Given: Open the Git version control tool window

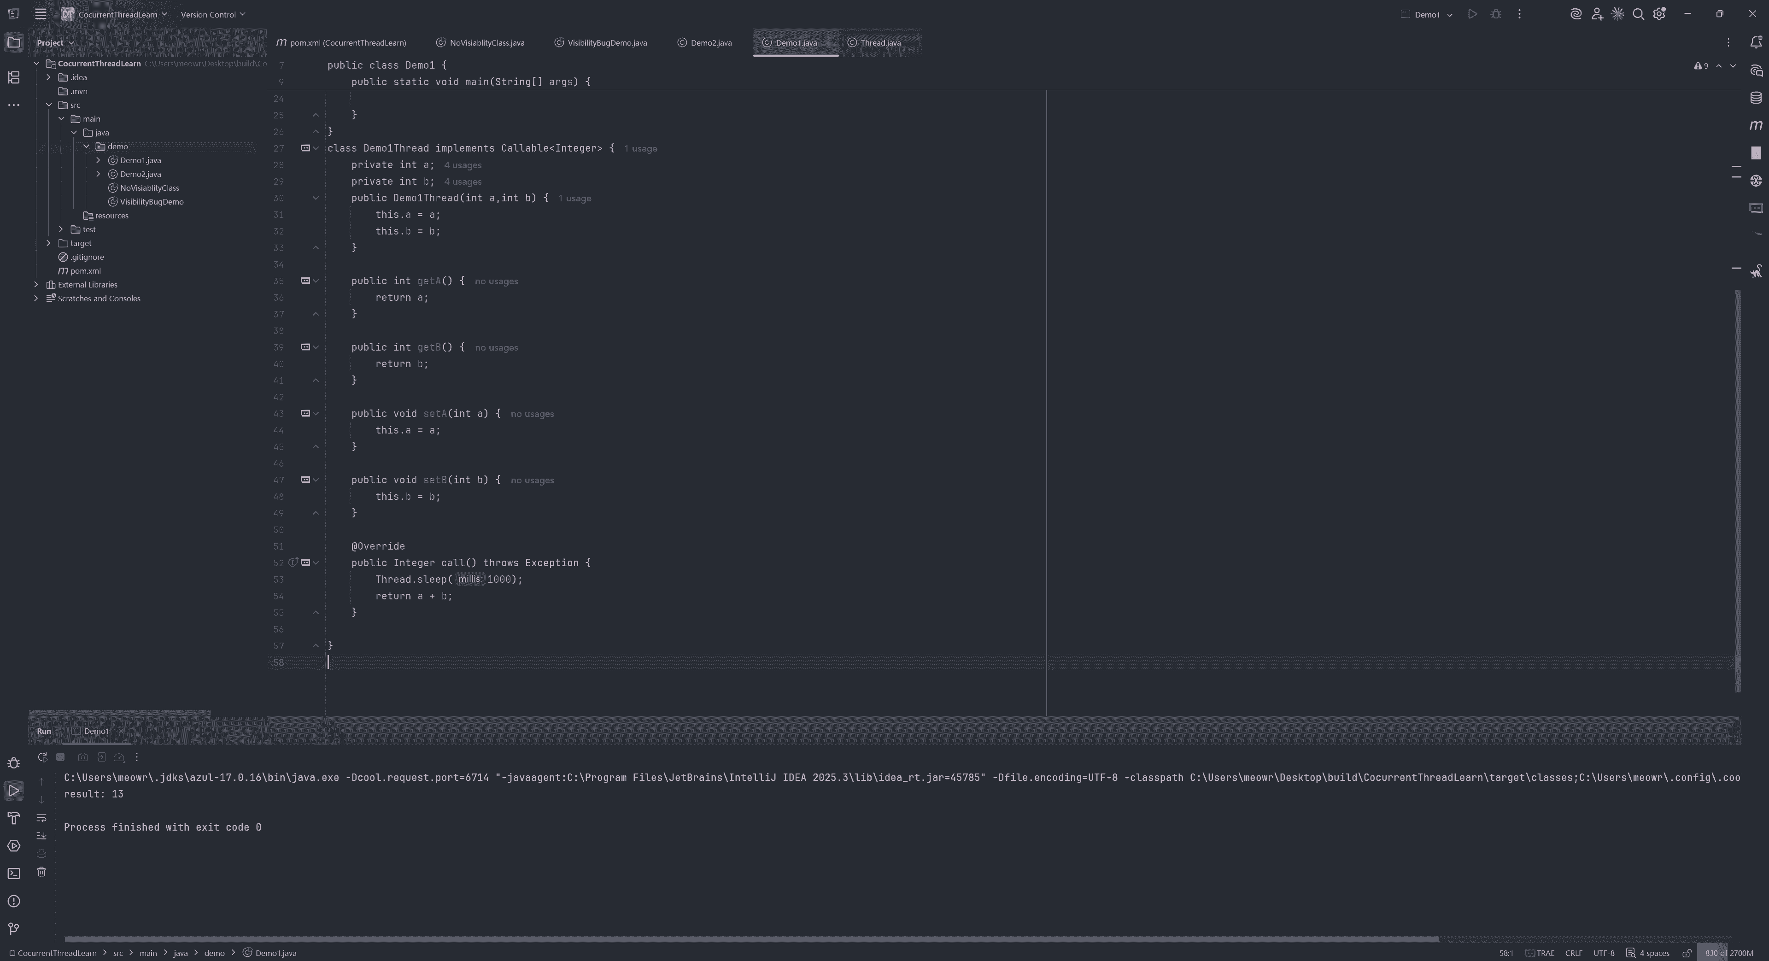Looking at the screenshot, I should tap(14, 929).
